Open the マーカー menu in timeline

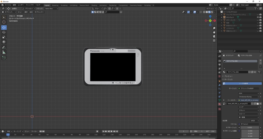click(34, 131)
